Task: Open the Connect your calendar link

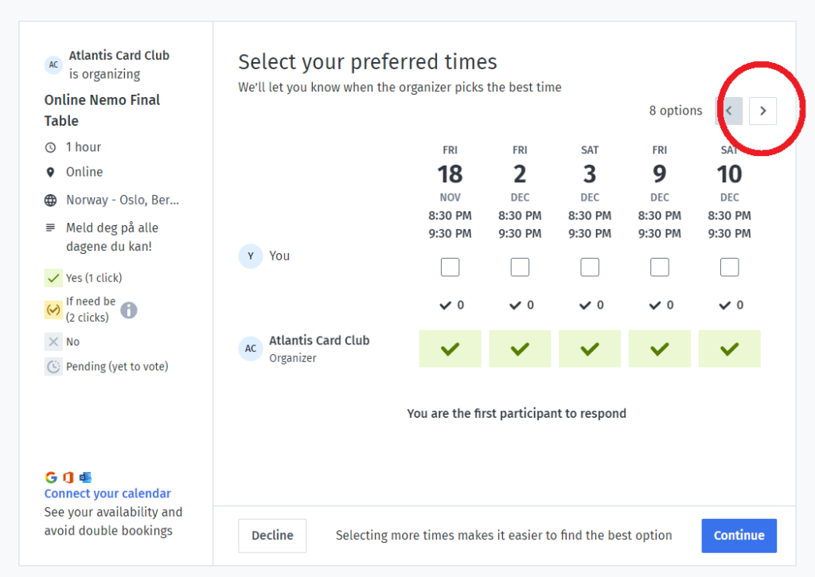Action: pos(107,493)
